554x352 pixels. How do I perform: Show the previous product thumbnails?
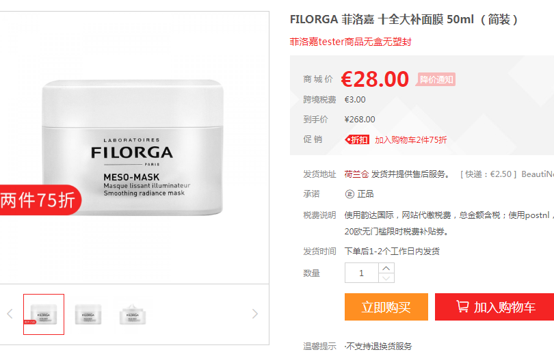point(10,314)
